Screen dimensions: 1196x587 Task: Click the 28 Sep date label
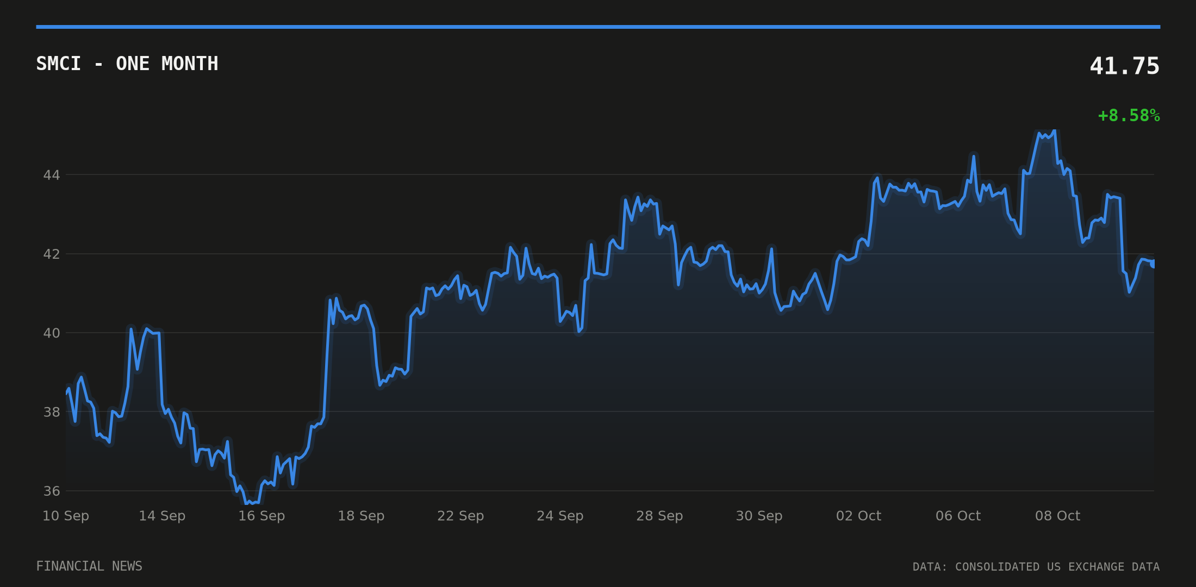[x=659, y=516]
